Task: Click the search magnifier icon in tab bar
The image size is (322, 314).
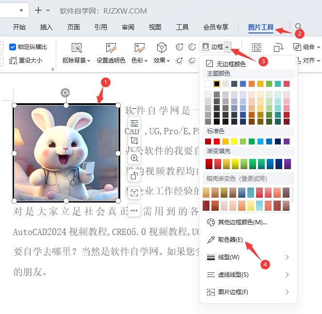Action: [298, 26]
